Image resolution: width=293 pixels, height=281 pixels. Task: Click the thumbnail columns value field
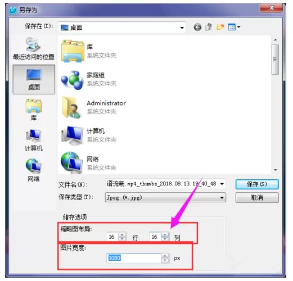(x=155, y=237)
